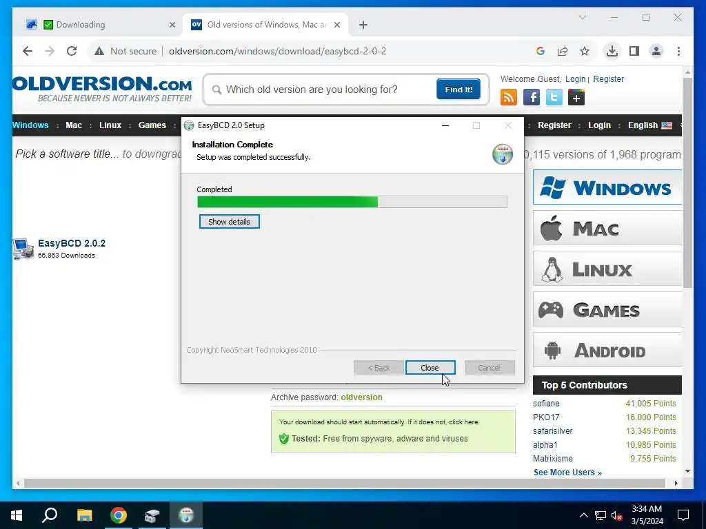Close the Old versions of Windows tab
The image size is (706, 529).
[x=336, y=25]
